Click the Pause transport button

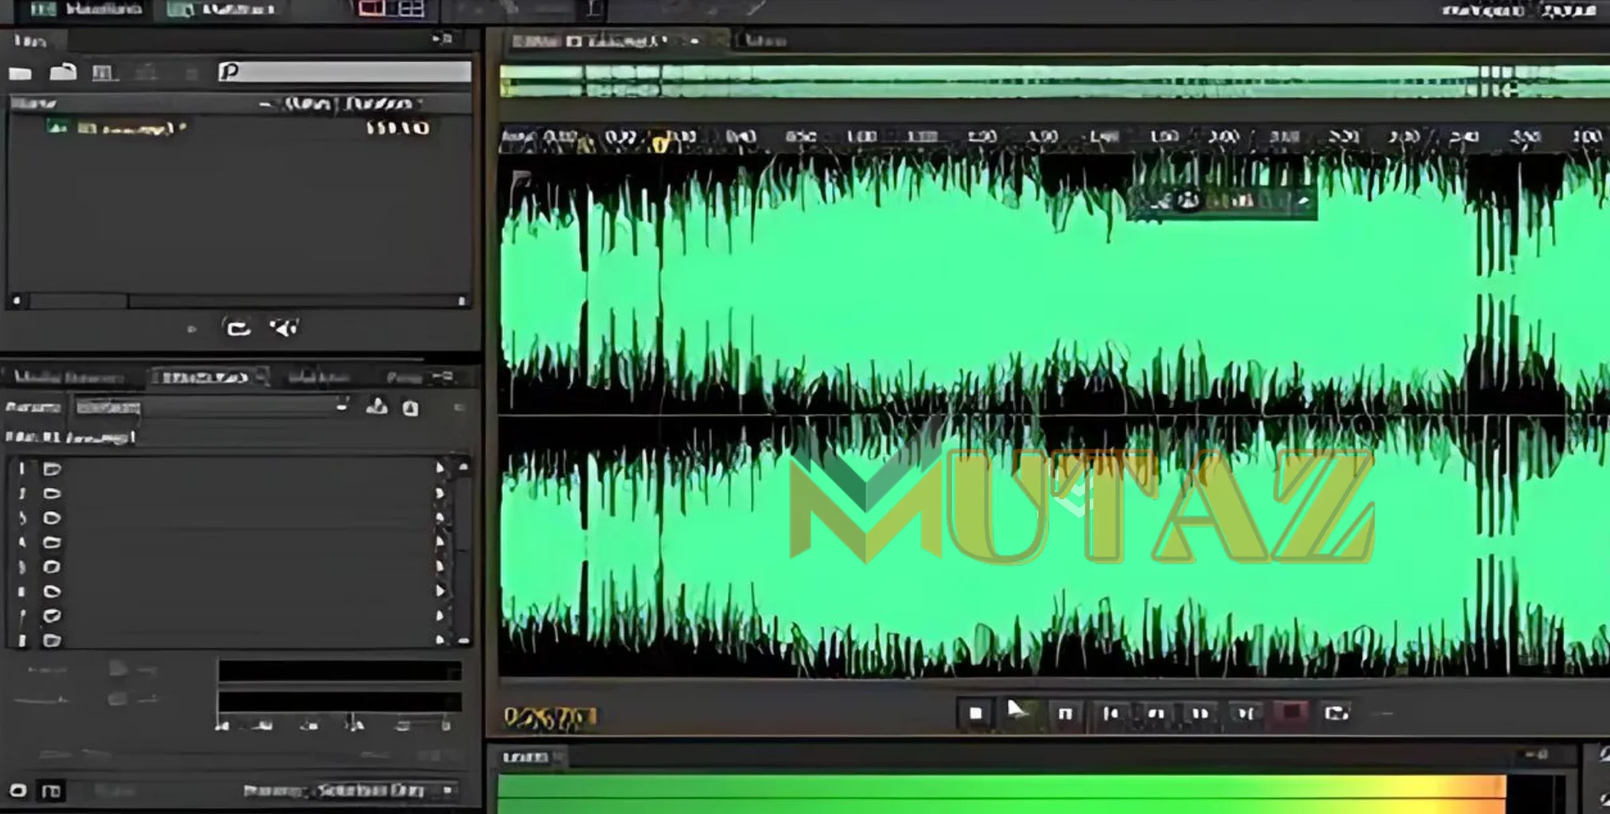(1065, 714)
